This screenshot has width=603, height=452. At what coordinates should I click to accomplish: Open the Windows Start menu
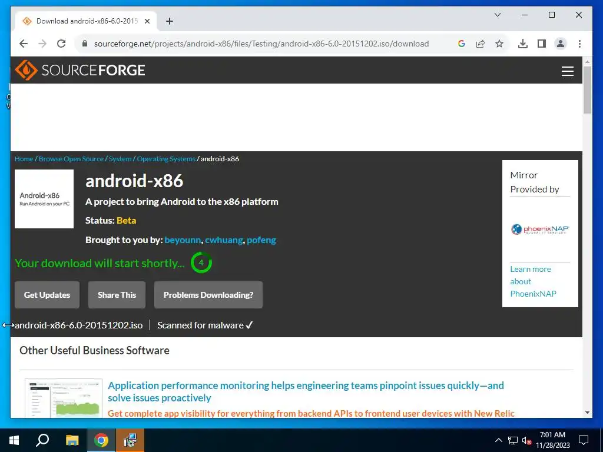[x=14, y=440]
